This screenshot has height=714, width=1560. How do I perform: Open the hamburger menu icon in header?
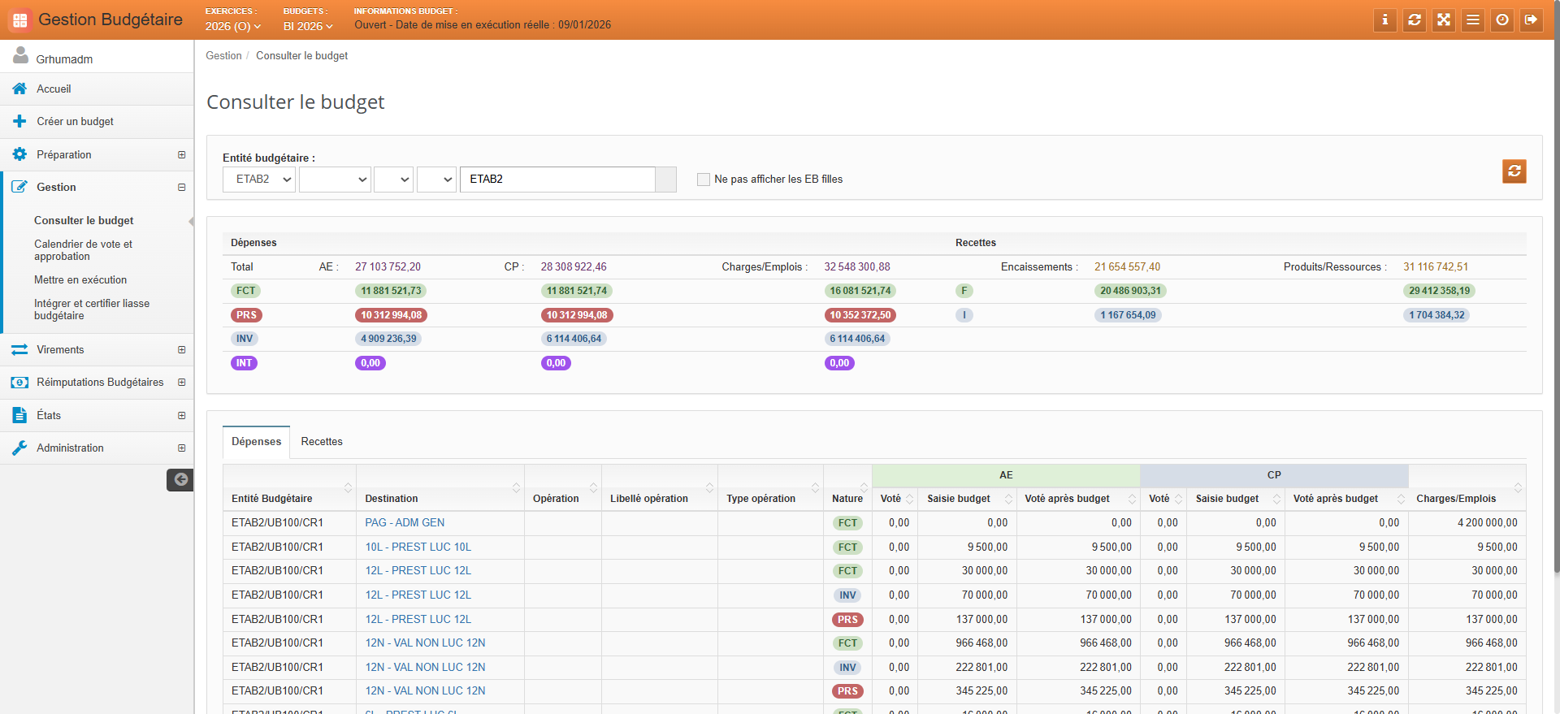1473,19
